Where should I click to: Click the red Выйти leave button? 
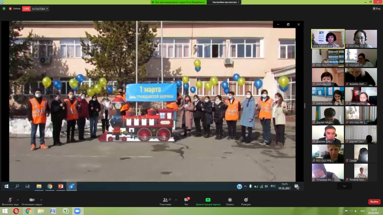tap(374, 202)
